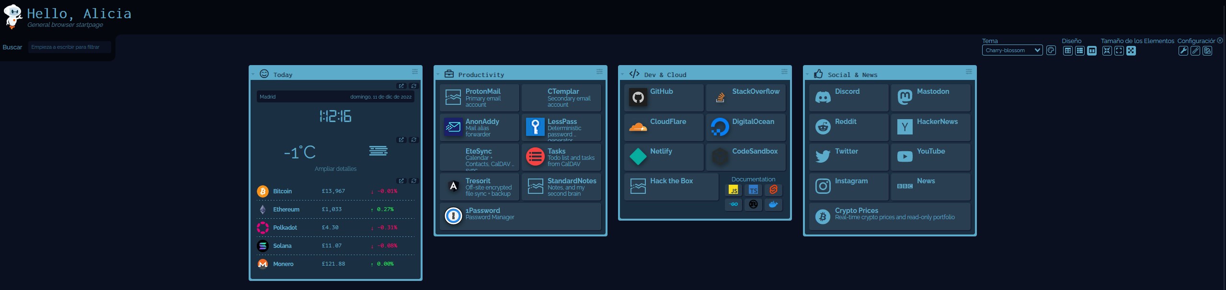Set item size to small
This screenshot has width=1226, height=290.
1107,51
